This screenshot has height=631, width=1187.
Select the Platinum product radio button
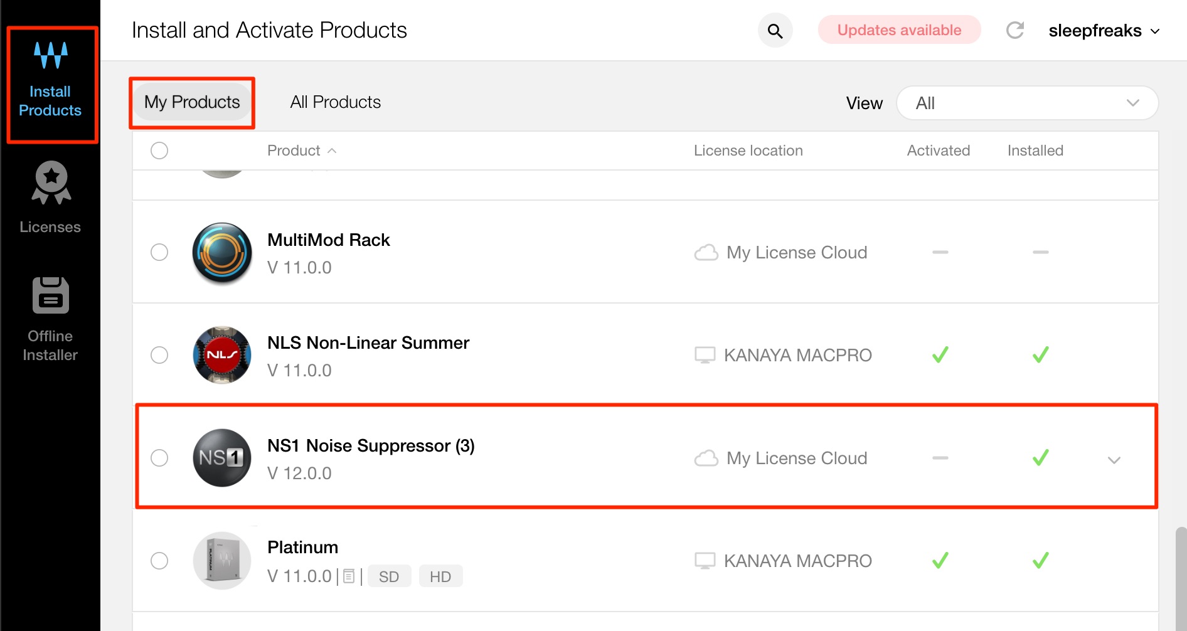click(159, 561)
